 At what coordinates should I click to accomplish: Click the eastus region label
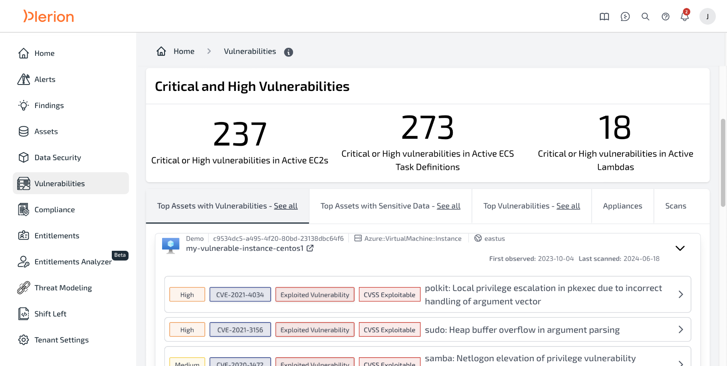pos(495,238)
